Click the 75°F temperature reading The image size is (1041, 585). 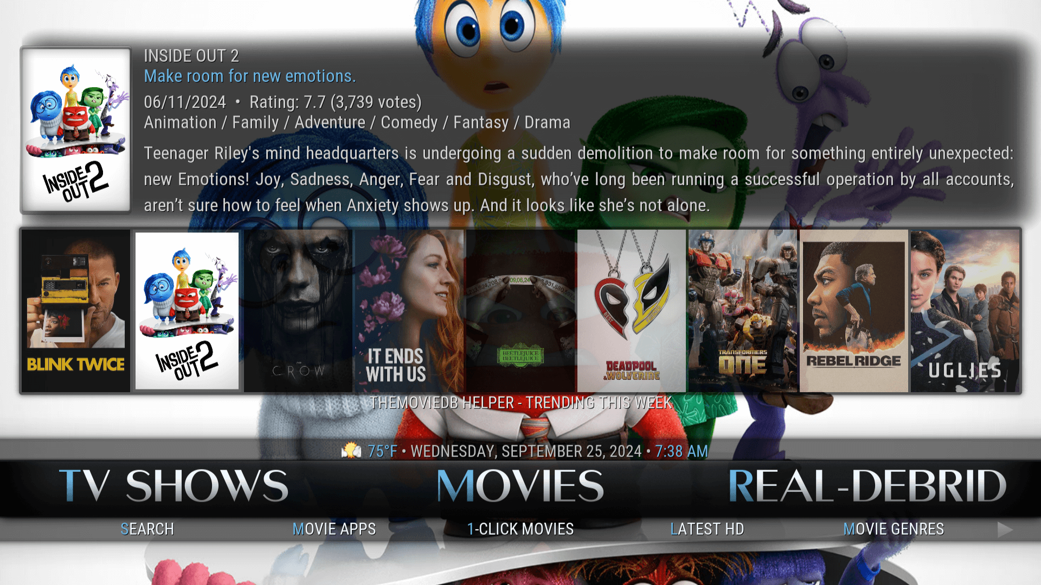382,451
